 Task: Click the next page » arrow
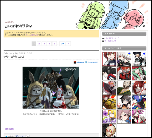tap(68, 44)
